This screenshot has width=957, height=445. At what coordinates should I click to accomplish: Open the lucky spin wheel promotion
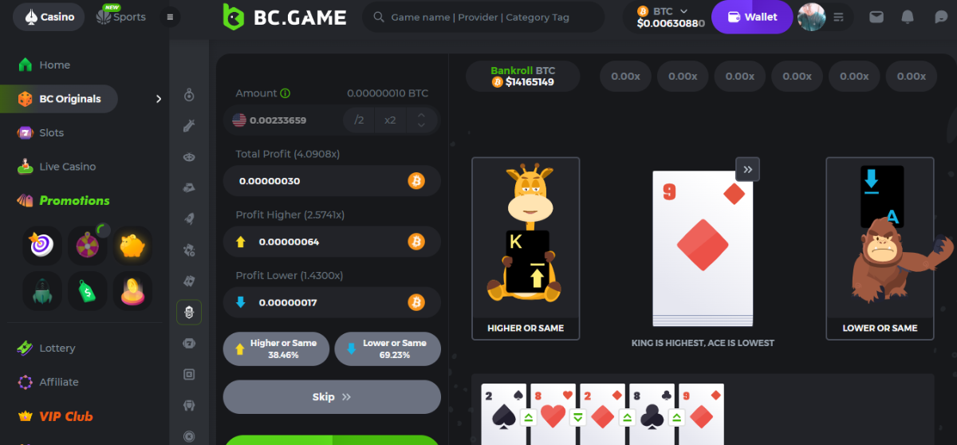click(x=86, y=246)
